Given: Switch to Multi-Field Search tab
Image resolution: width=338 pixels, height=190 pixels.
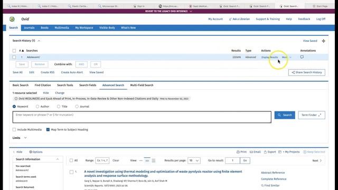Looking at the screenshot, I should (x=142, y=85).
